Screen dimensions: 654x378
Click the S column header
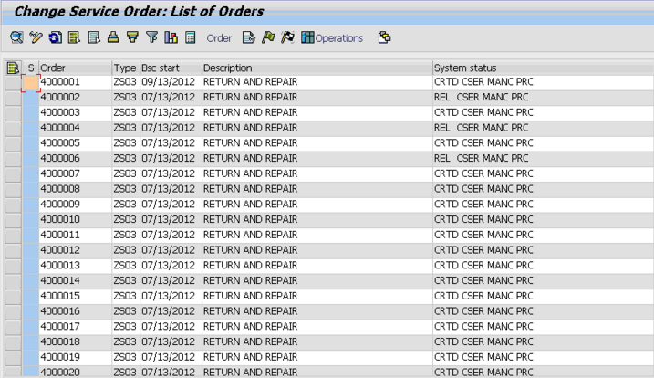(x=30, y=68)
